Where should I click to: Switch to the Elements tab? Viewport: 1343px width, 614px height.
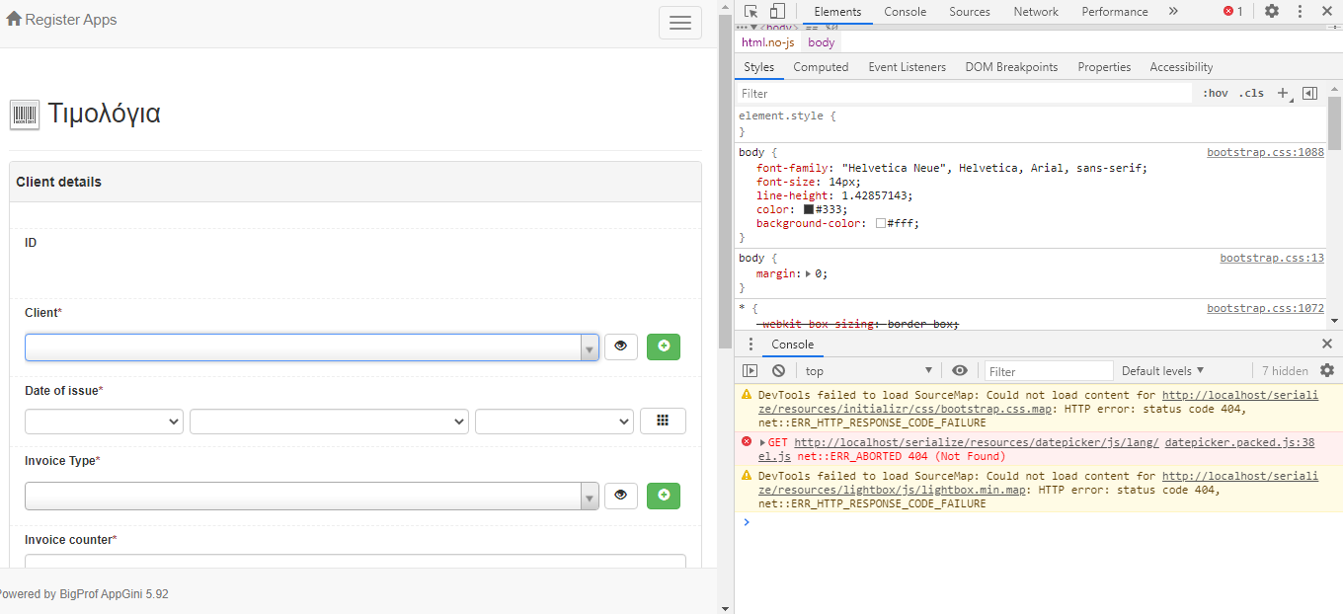click(837, 12)
